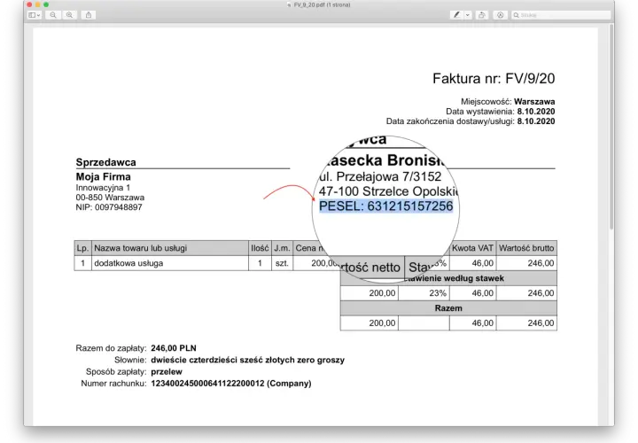Click the text "00-850 Warszawa"

(110, 198)
